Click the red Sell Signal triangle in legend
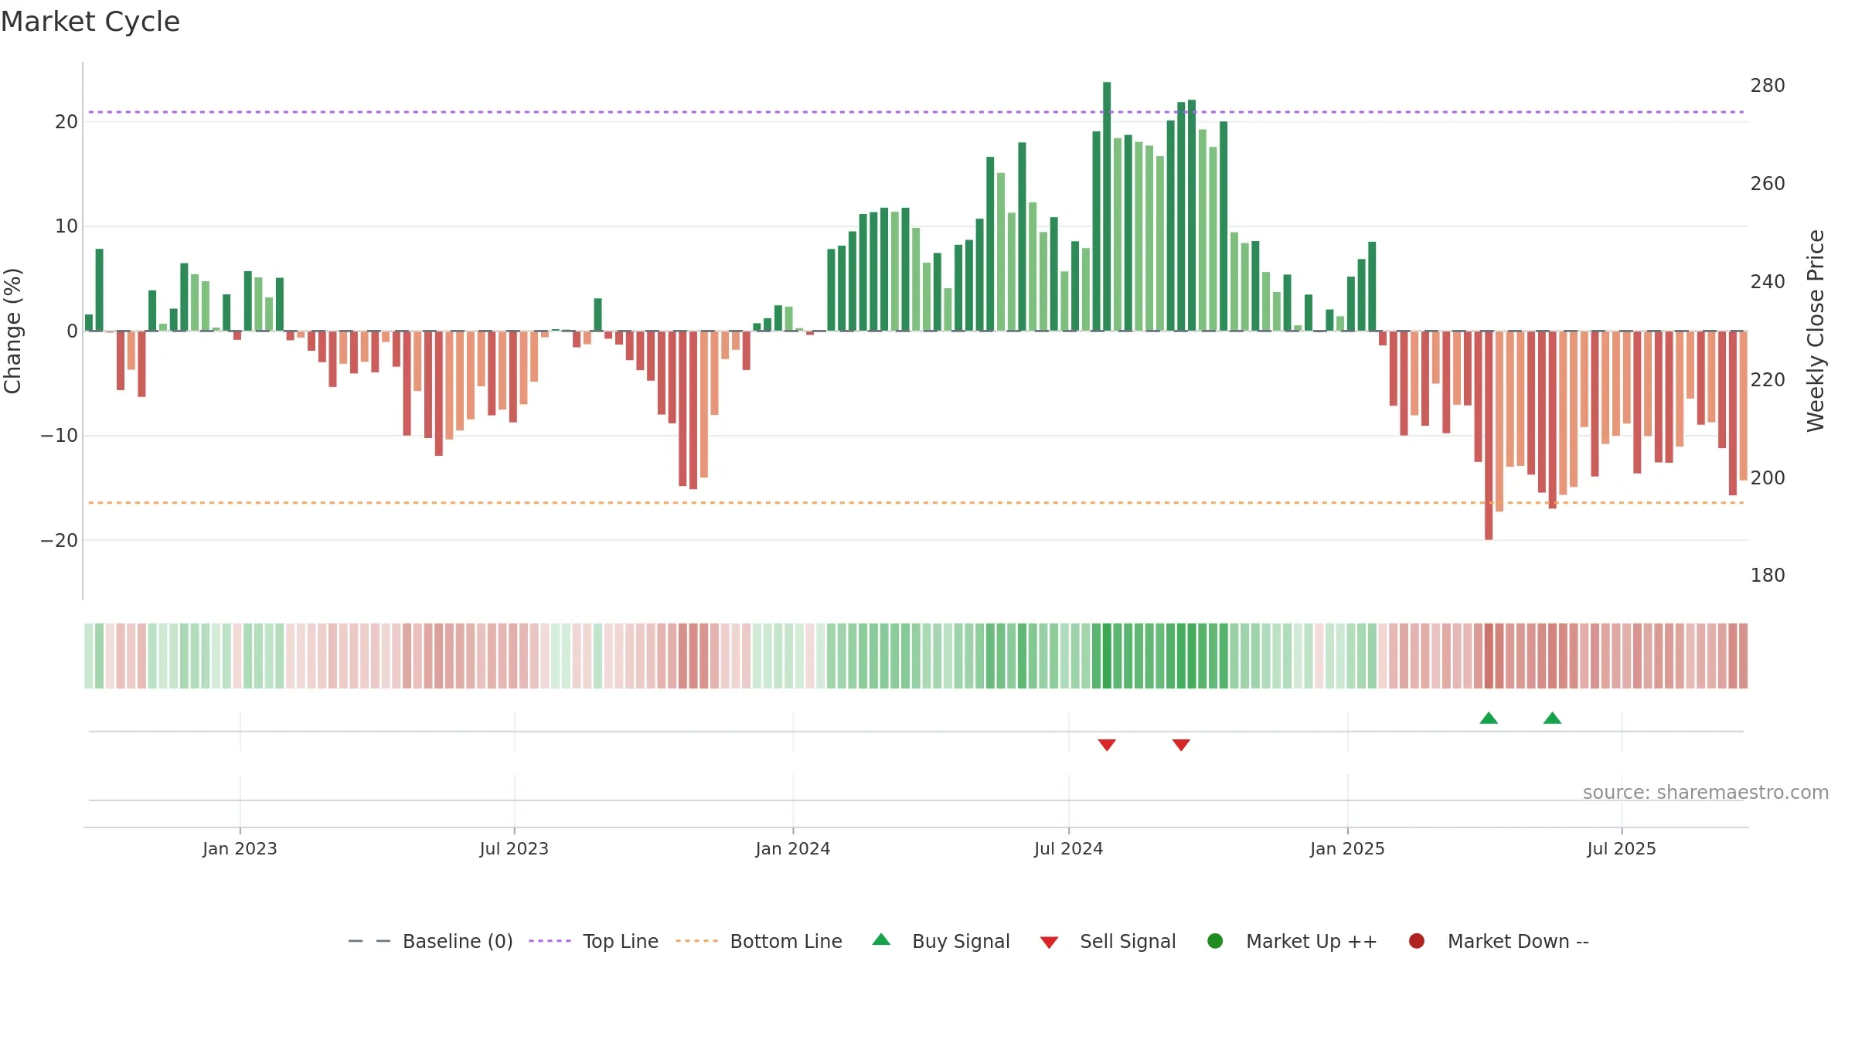Image resolution: width=1855 pixels, height=1043 pixels. (x=1049, y=943)
